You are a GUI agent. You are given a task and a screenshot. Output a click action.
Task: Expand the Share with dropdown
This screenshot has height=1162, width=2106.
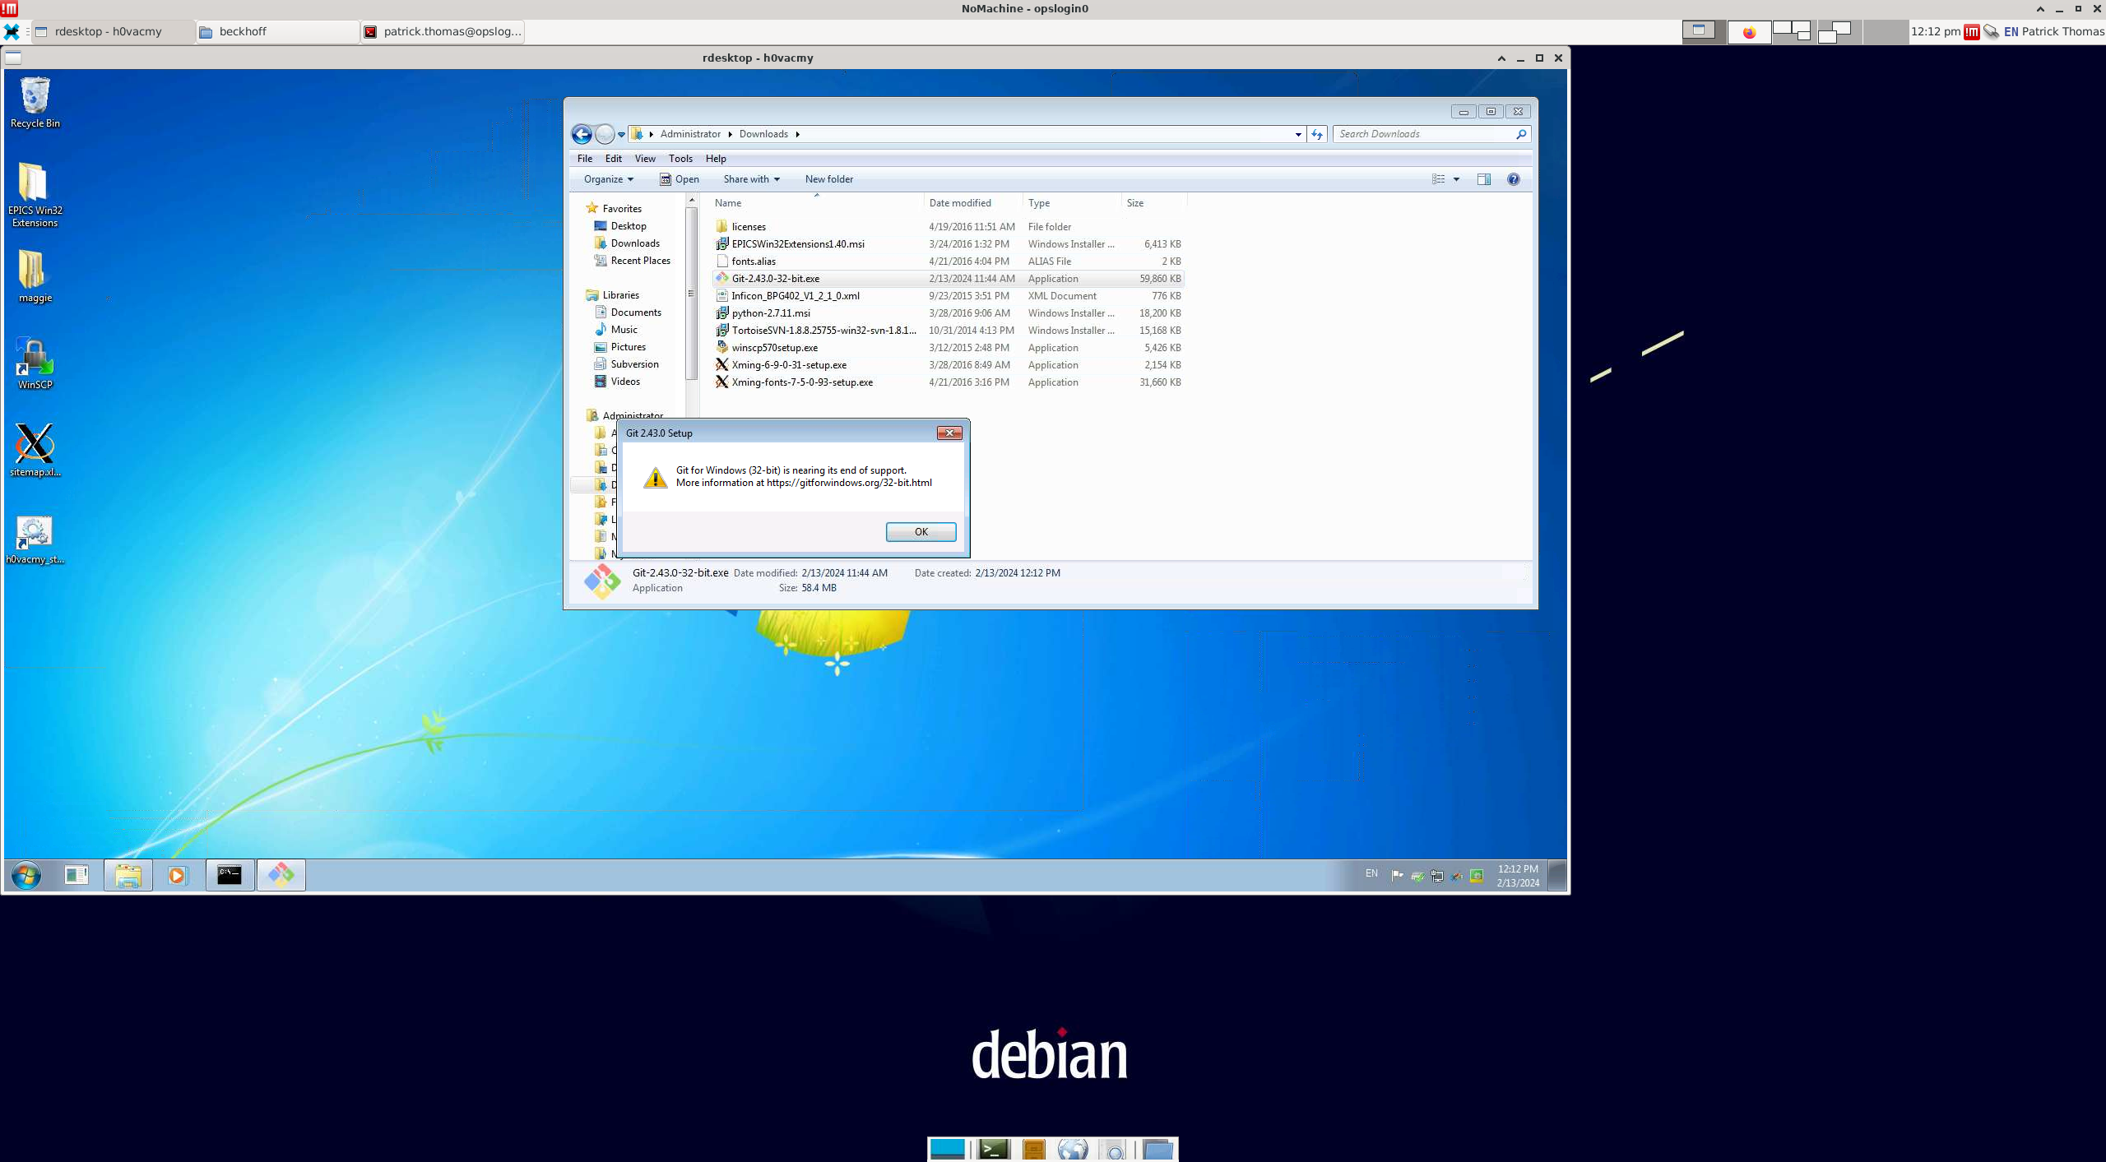click(x=751, y=179)
